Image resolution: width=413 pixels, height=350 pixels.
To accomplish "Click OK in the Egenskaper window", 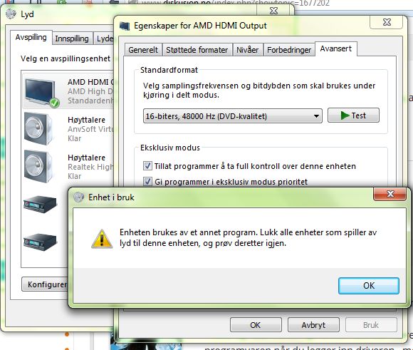I will click(256, 325).
